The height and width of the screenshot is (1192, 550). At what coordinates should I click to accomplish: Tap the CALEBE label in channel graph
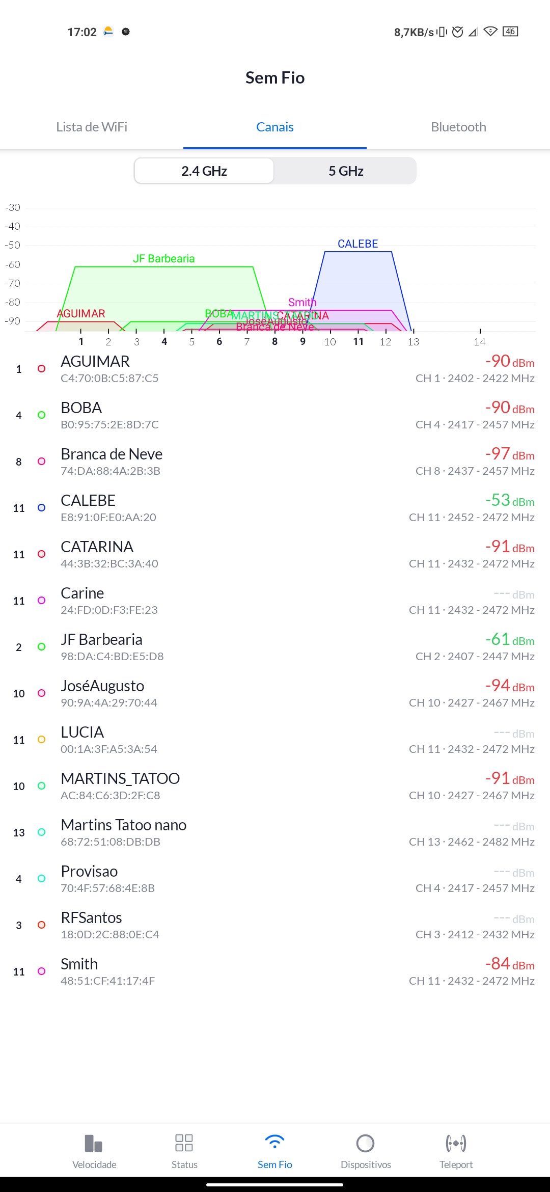(358, 244)
